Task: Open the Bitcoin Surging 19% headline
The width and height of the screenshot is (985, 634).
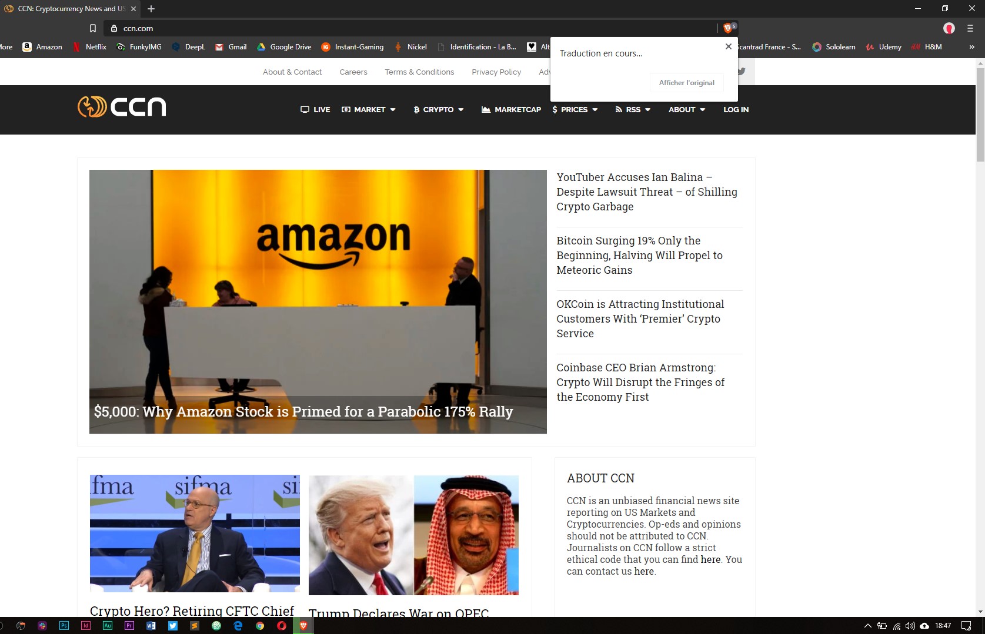Action: (x=640, y=256)
